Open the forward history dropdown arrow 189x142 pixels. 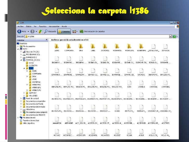coord(36,32)
